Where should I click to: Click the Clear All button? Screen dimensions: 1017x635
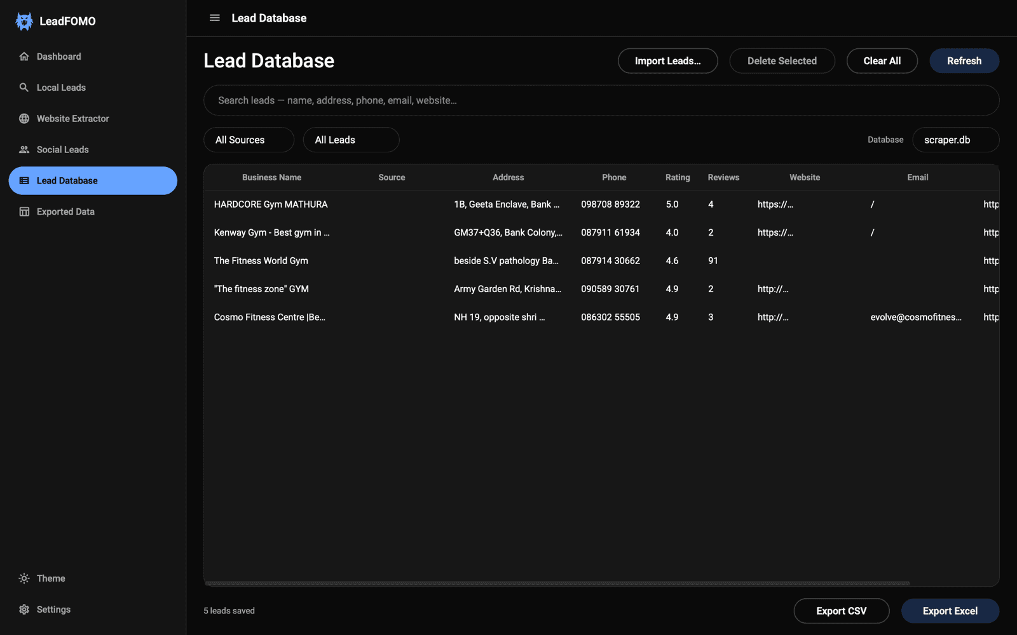882,61
